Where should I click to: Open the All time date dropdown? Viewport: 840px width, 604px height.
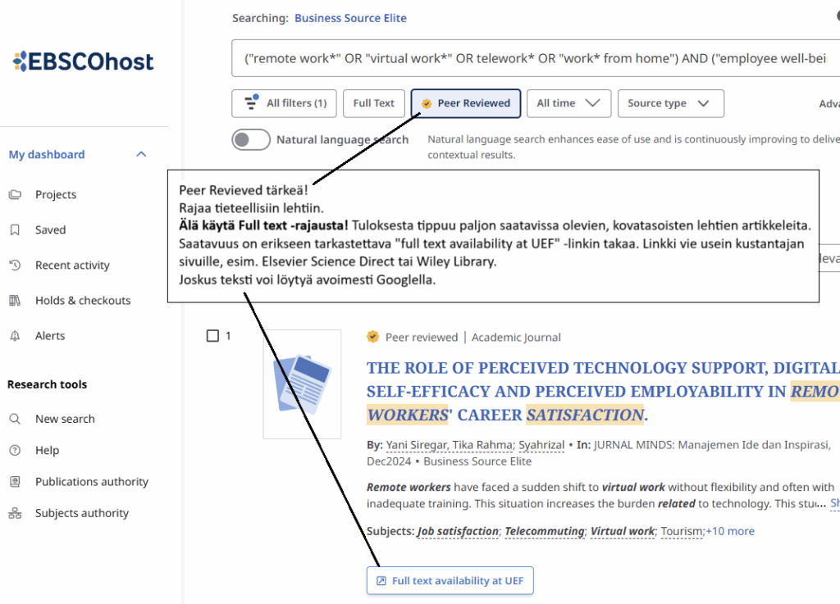569,103
